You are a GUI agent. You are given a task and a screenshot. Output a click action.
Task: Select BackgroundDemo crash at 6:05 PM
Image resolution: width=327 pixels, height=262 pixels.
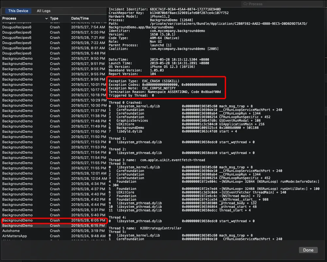54,220
